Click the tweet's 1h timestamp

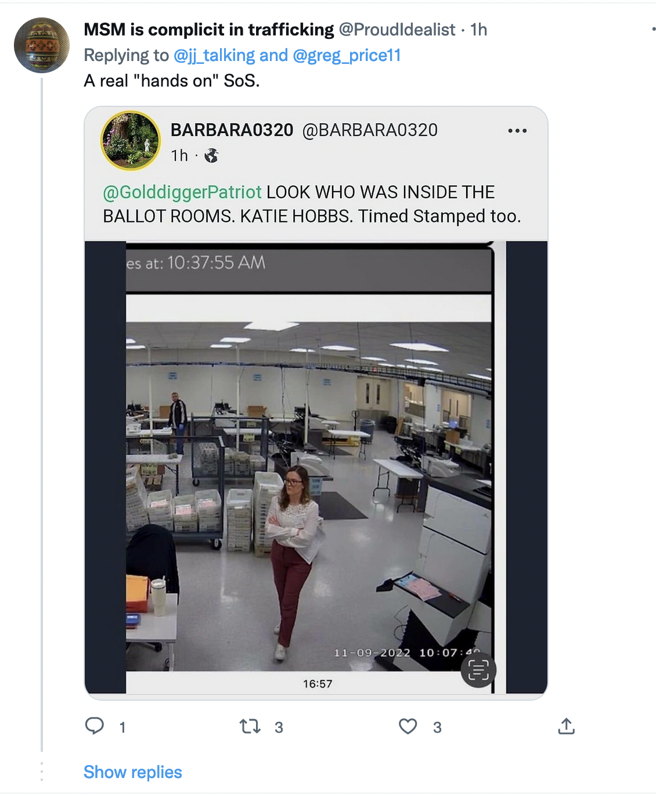click(479, 30)
